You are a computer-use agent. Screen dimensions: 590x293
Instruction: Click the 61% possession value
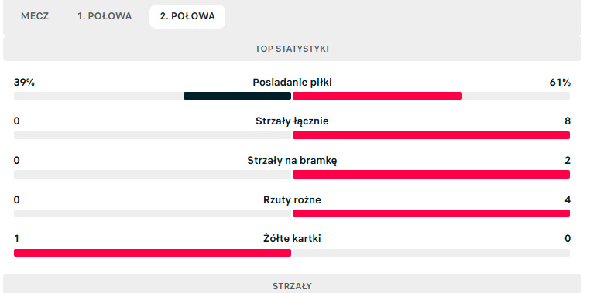pos(560,82)
